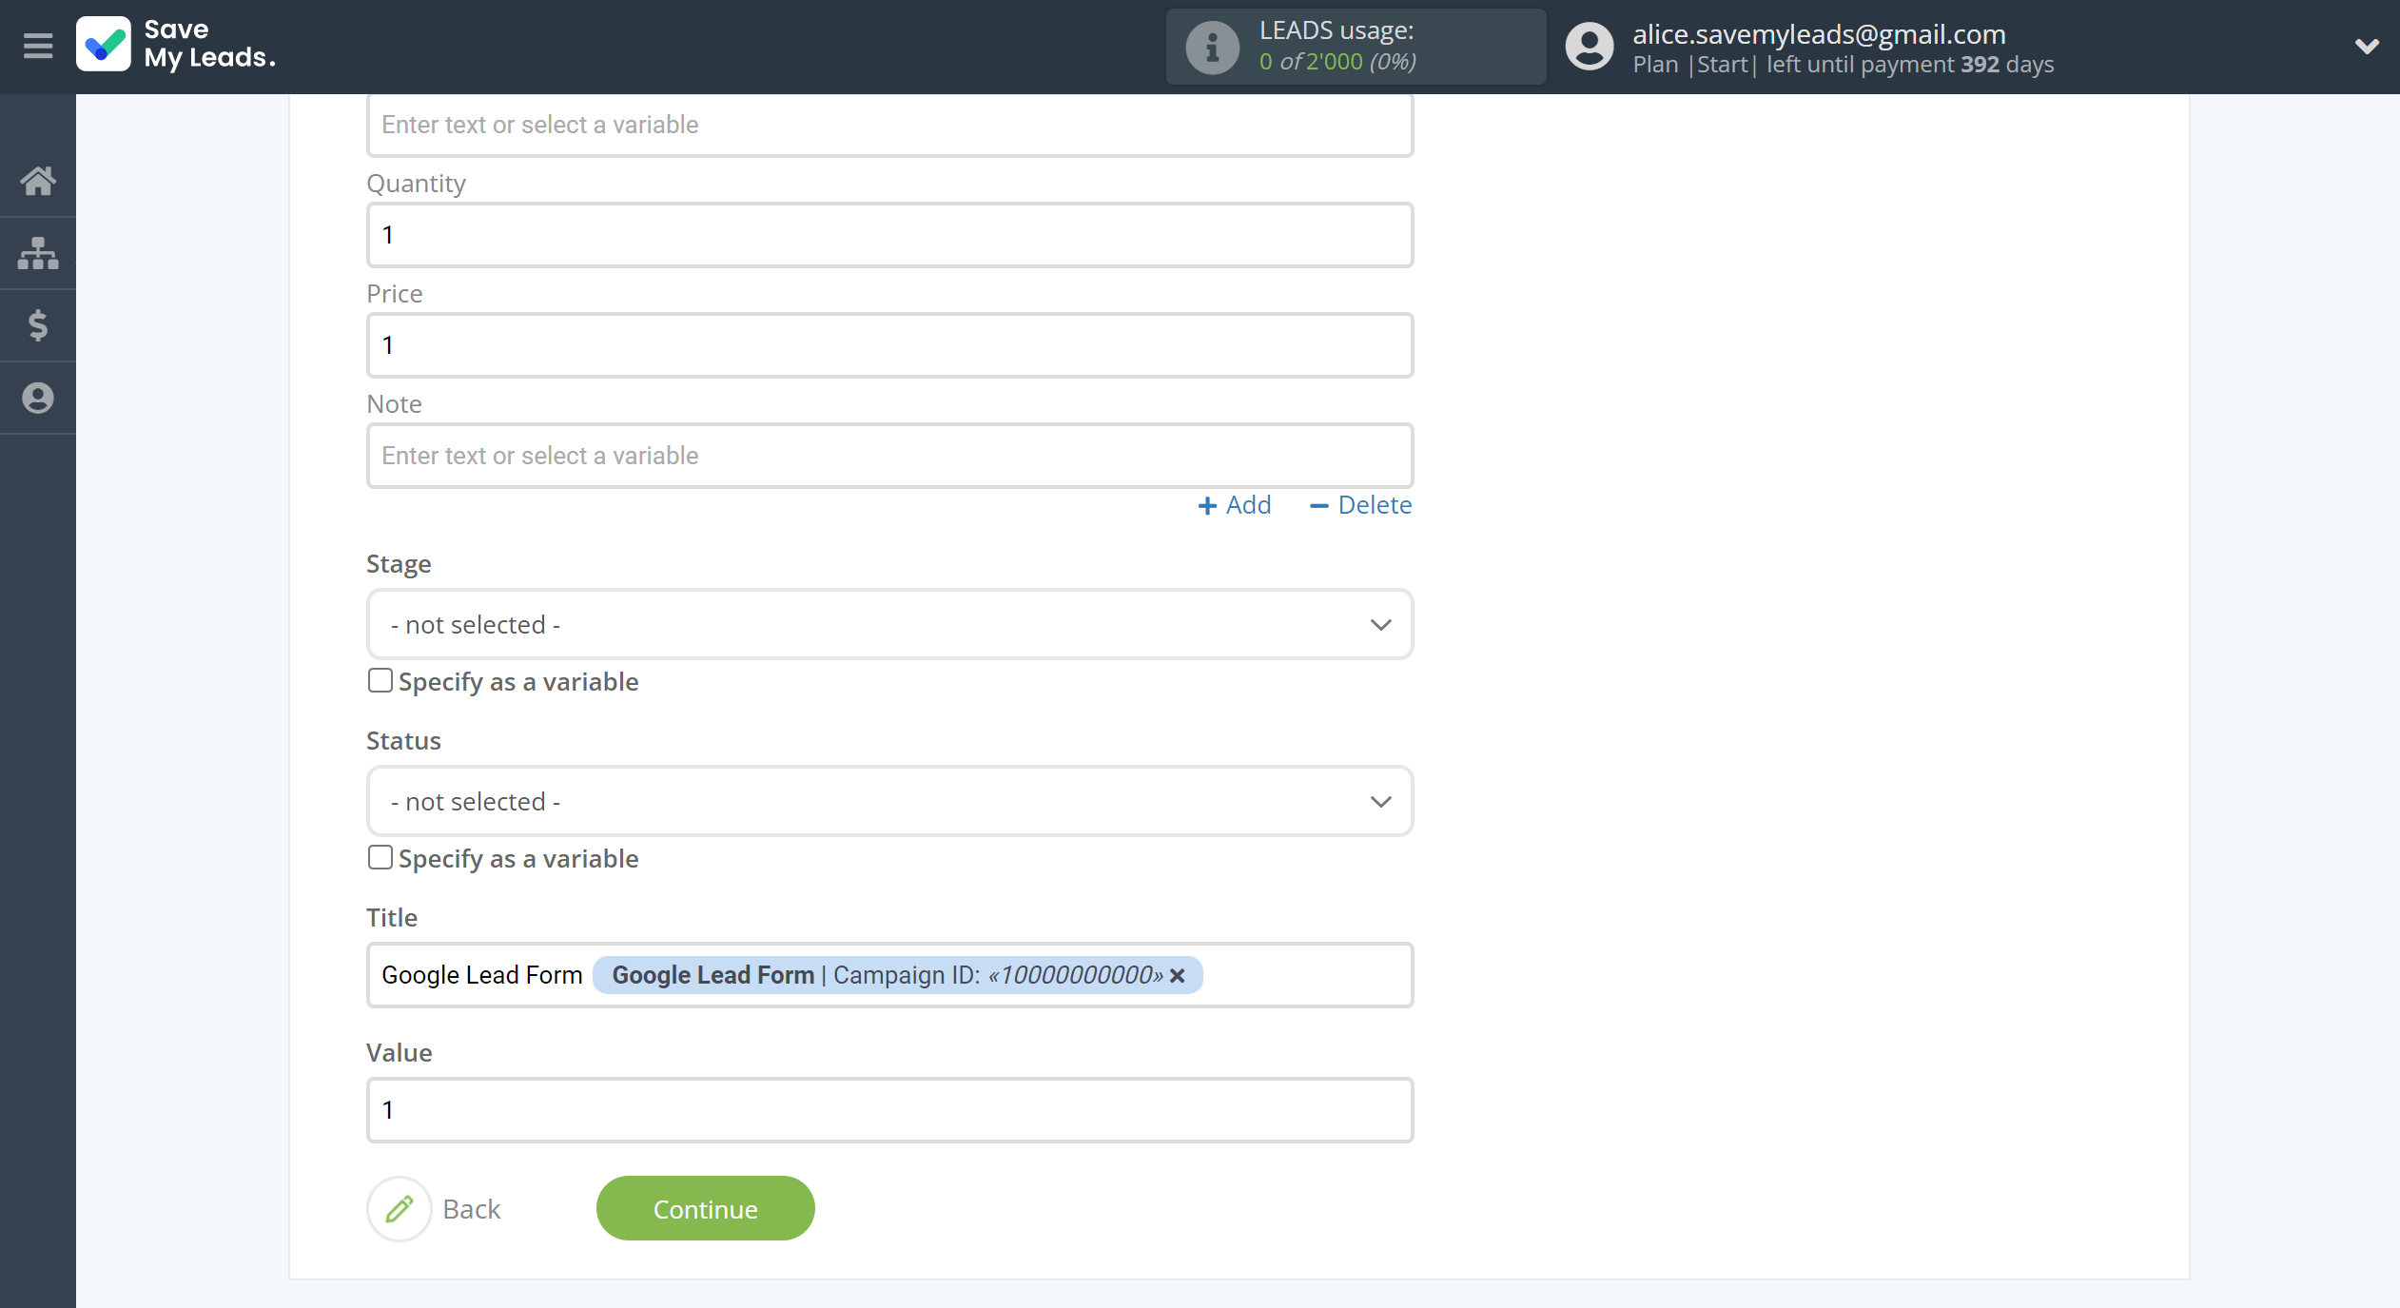Viewport: 2400px width, 1308px height.
Task: Open the Status dropdown
Action: pos(889,801)
